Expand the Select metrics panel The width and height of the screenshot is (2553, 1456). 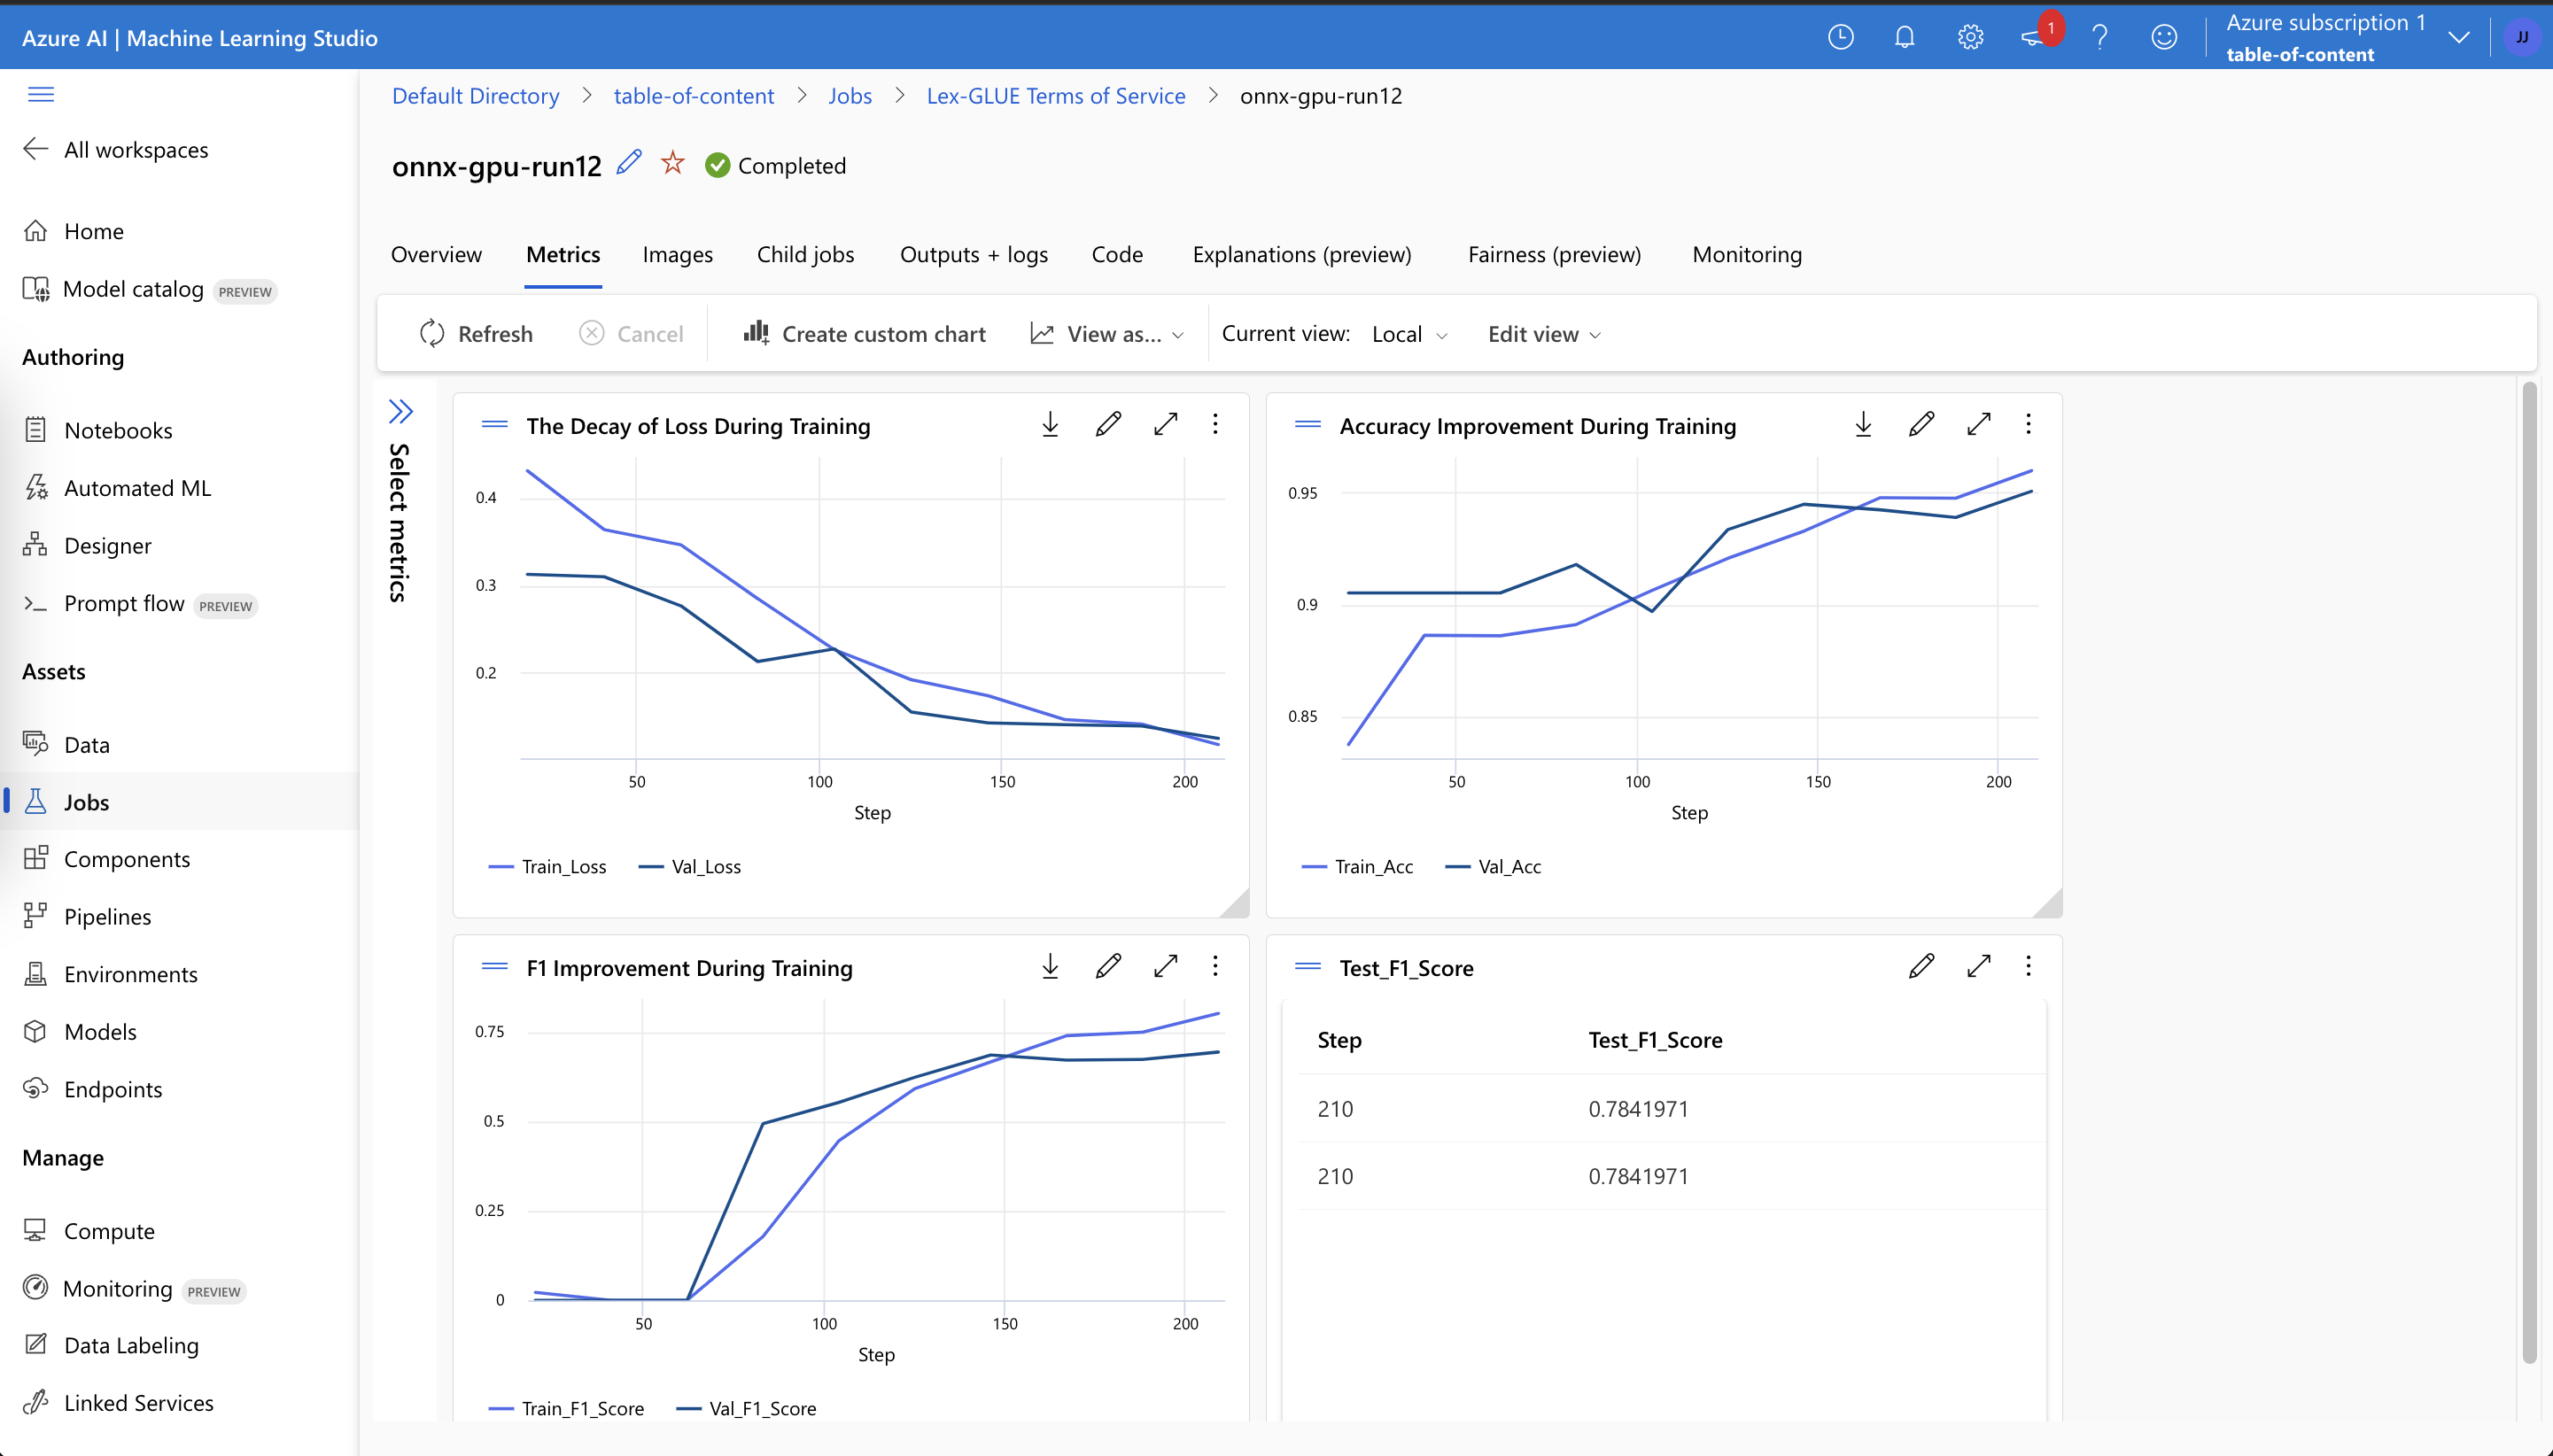pyautogui.click(x=401, y=412)
